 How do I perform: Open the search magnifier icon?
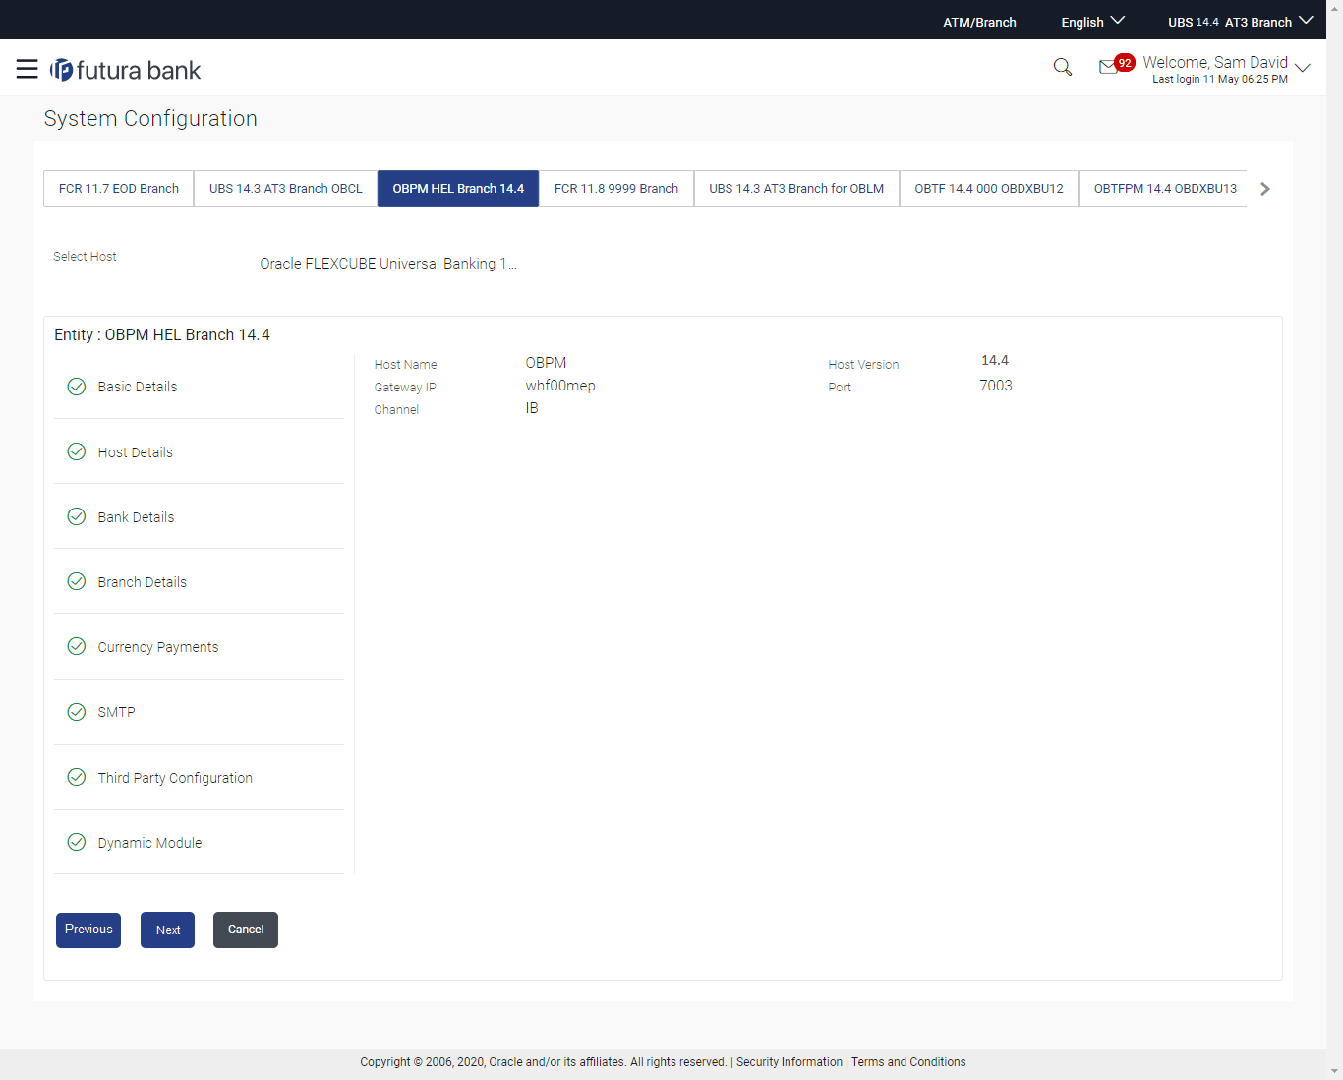[x=1063, y=67]
